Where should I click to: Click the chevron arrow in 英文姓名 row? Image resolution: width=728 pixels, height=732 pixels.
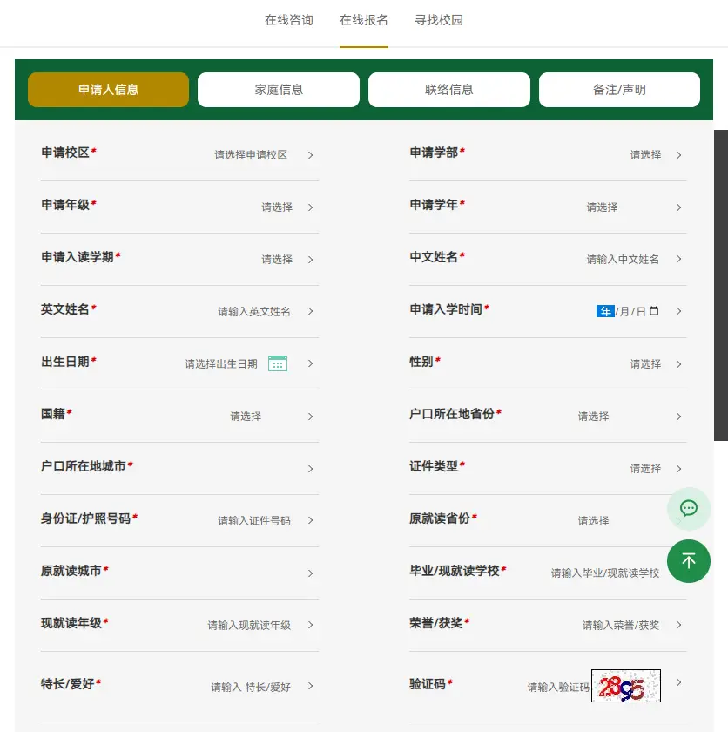(311, 311)
